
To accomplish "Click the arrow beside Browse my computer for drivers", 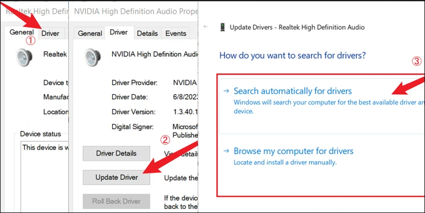I will 227,151.
